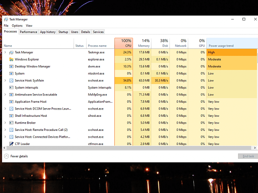Sort by the Disk column header
The height and width of the screenshot is (193, 258).
[160, 43]
